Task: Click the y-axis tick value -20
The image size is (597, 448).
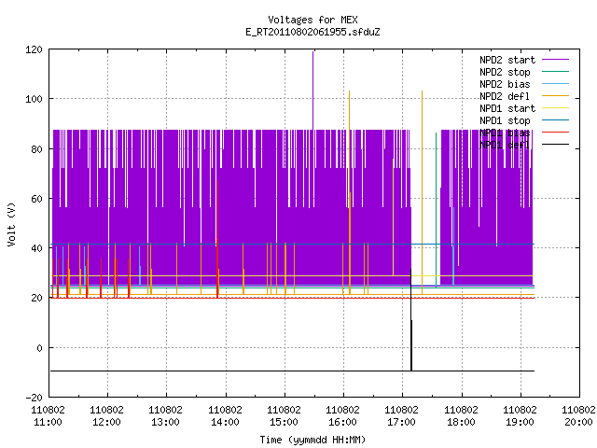Action: [x=34, y=398]
